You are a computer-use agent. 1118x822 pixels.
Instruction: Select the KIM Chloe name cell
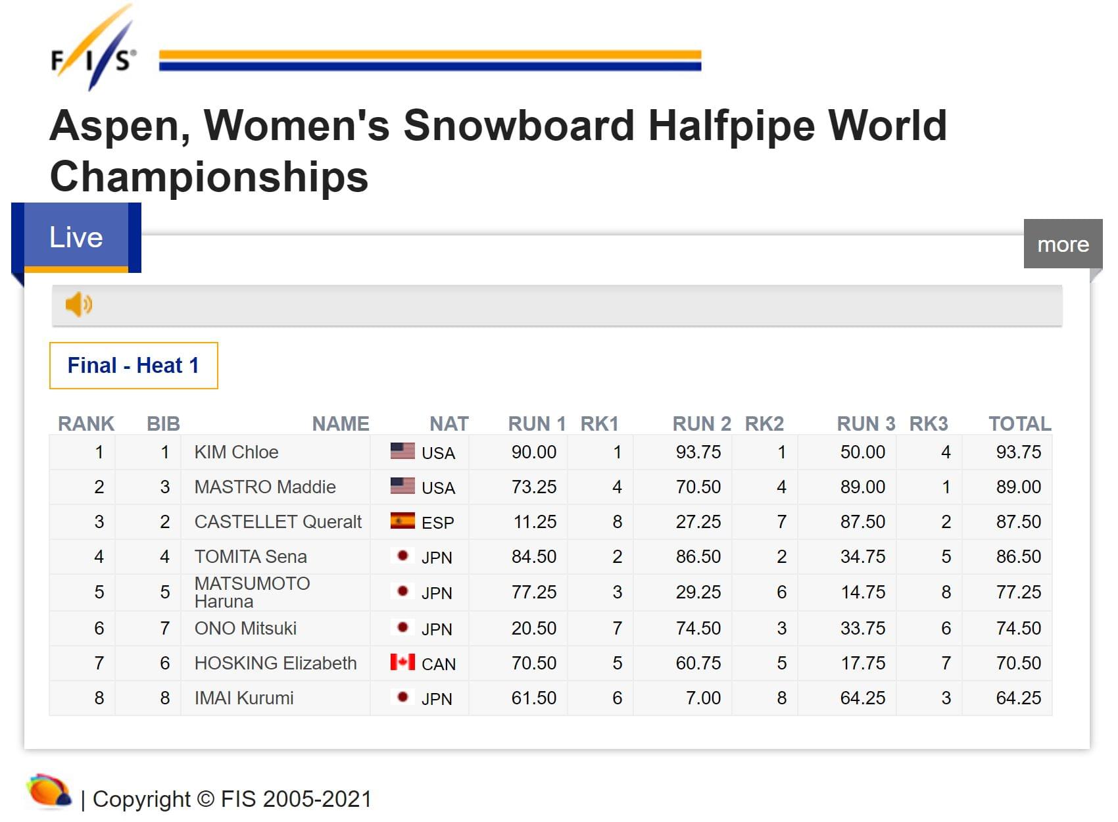(236, 452)
